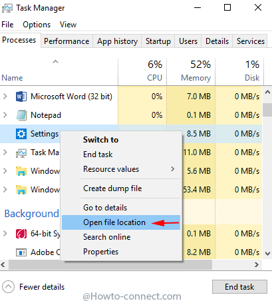Viewport: 272px width, 301px height.
Task: Click the horizontal scrollbar thumb
Action: [x=110, y=264]
